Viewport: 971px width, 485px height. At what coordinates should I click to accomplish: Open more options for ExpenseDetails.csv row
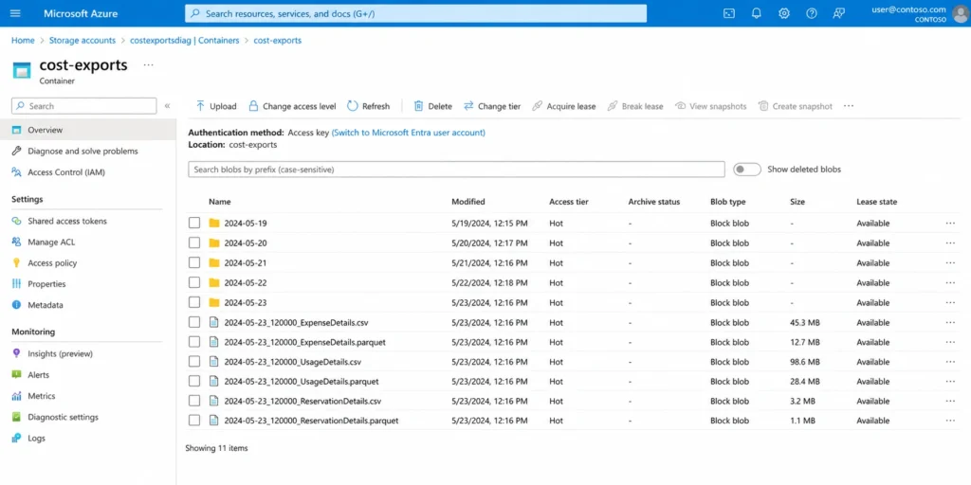click(x=950, y=322)
